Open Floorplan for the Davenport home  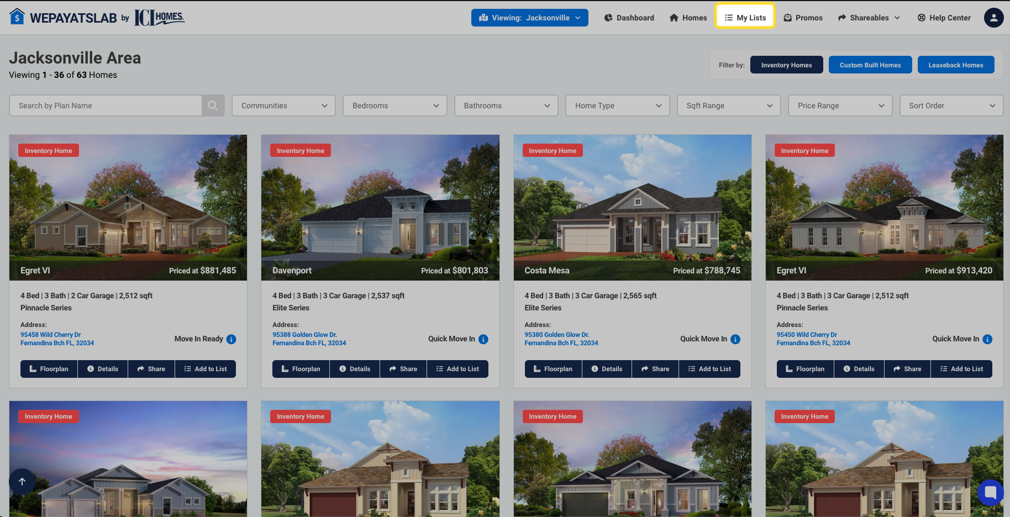tap(301, 369)
